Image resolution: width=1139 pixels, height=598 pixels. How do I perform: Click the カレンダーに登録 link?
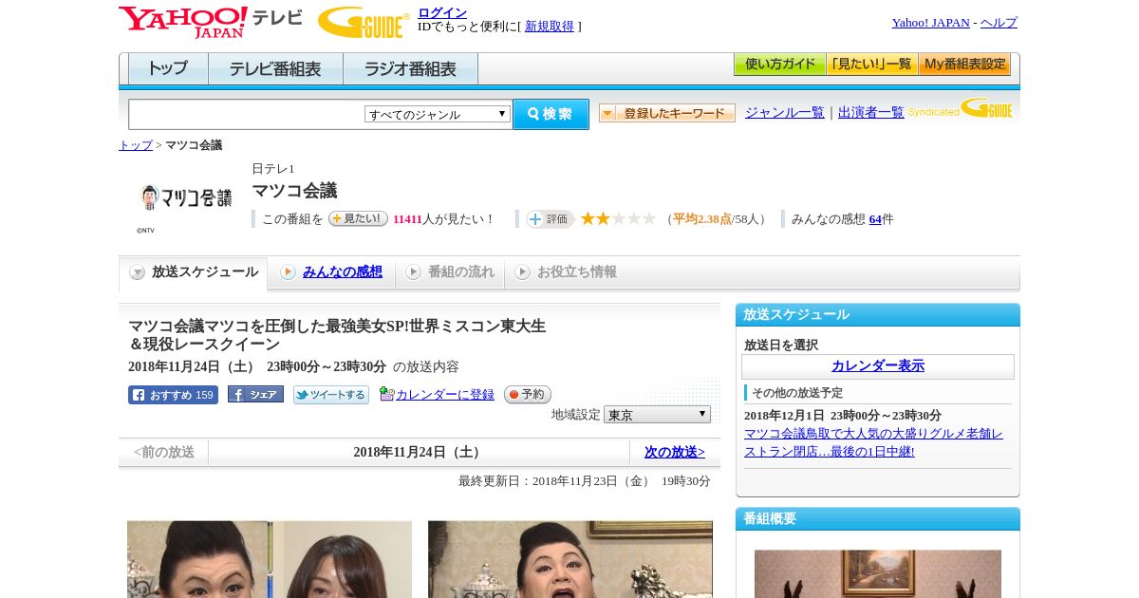coord(445,395)
